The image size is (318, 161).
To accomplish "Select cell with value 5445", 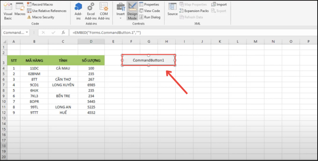I will click(91, 101).
